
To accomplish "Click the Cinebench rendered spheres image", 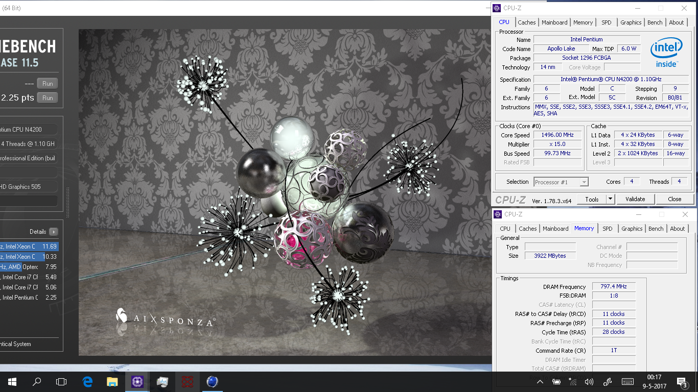I will tap(285, 192).
